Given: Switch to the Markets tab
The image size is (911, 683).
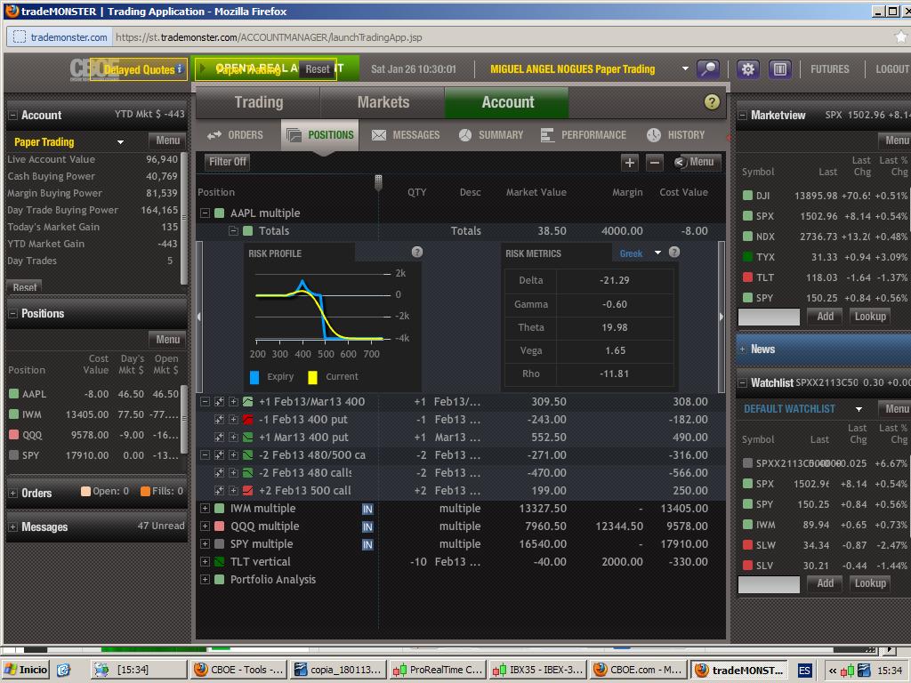Looking at the screenshot, I should (x=383, y=103).
